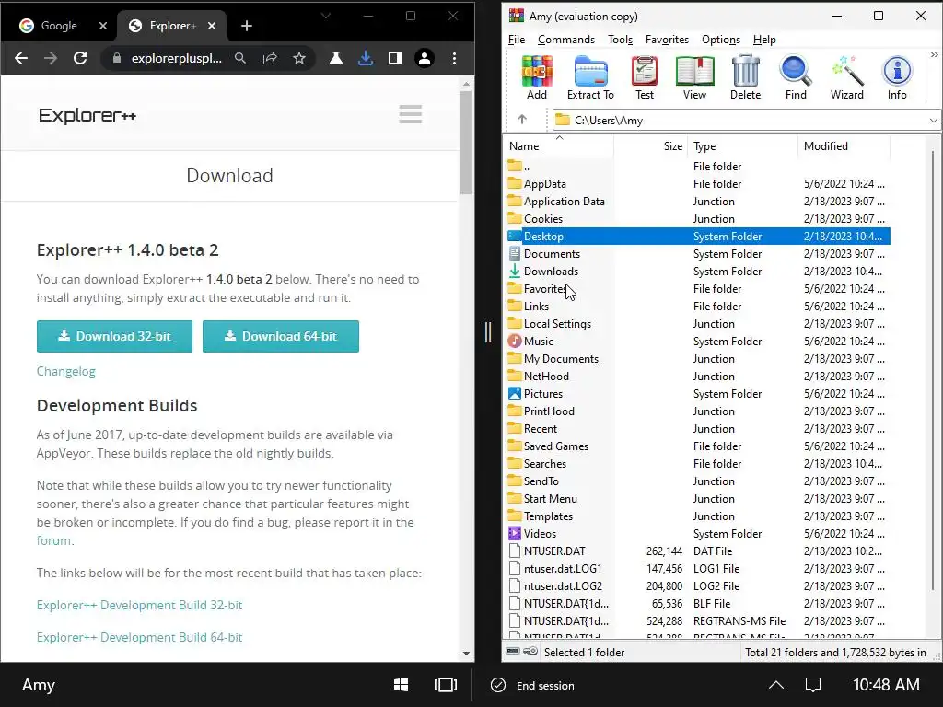The height and width of the screenshot is (707, 943).
Task: Open the File menu in WinRAR
Action: pyautogui.click(x=516, y=40)
